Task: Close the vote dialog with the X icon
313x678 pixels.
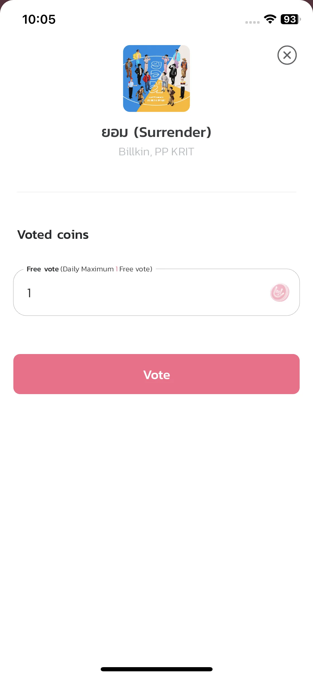Action: [287, 55]
